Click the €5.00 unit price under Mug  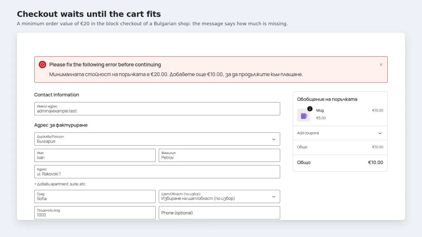pyautogui.click(x=321, y=118)
